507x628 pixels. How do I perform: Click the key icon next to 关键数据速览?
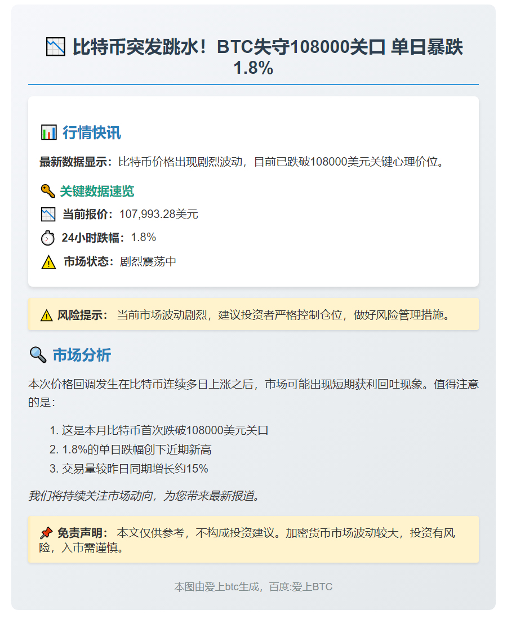click(48, 191)
